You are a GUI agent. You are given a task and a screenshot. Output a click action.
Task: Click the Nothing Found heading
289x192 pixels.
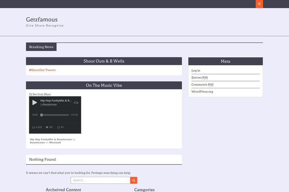pyautogui.click(x=42, y=159)
